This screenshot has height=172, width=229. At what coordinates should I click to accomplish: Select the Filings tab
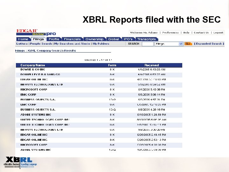(x=38, y=39)
